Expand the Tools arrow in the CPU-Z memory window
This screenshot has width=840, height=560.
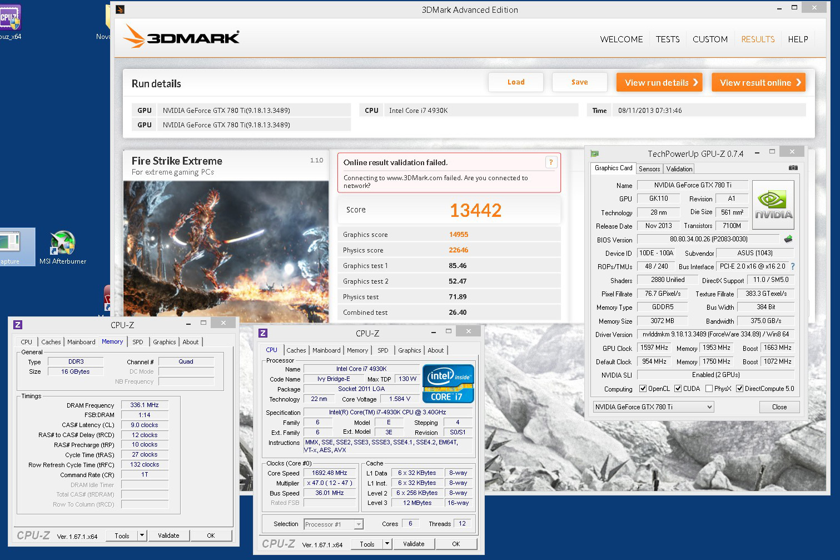point(142,536)
